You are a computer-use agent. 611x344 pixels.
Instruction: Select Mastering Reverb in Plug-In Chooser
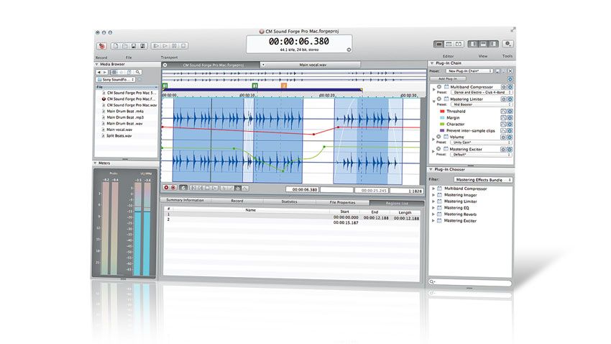click(460, 214)
